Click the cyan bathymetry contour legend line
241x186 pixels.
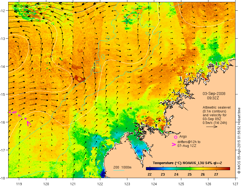click(119, 170)
